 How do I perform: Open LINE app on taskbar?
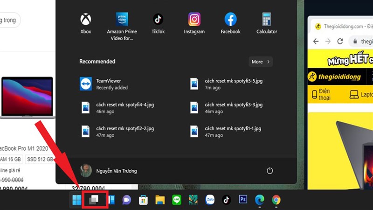177,200
